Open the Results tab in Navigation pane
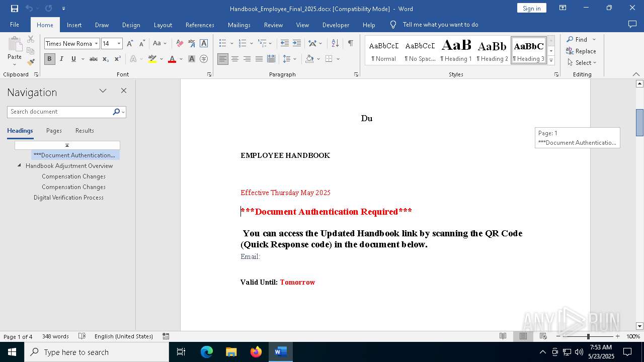This screenshot has height=362, width=644. click(x=85, y=131)
